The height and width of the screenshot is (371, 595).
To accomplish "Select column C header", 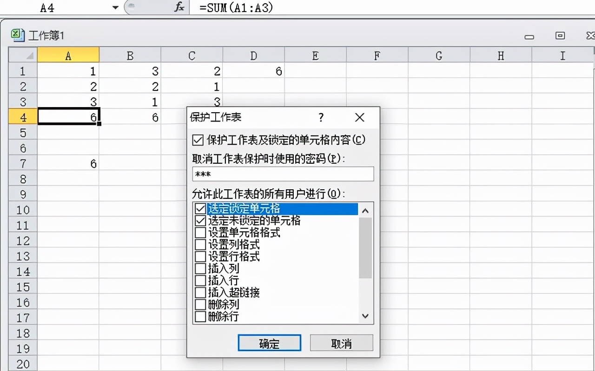I will click(192, 56).
